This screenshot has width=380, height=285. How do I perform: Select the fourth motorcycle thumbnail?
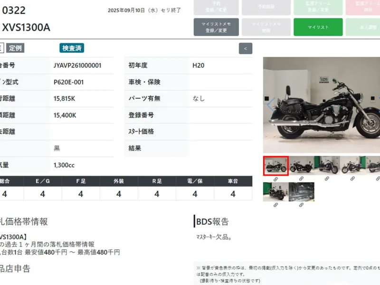coord(352,165)
